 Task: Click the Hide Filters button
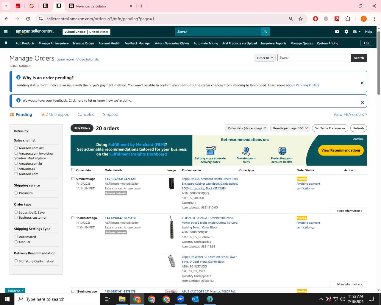[82, 128]
